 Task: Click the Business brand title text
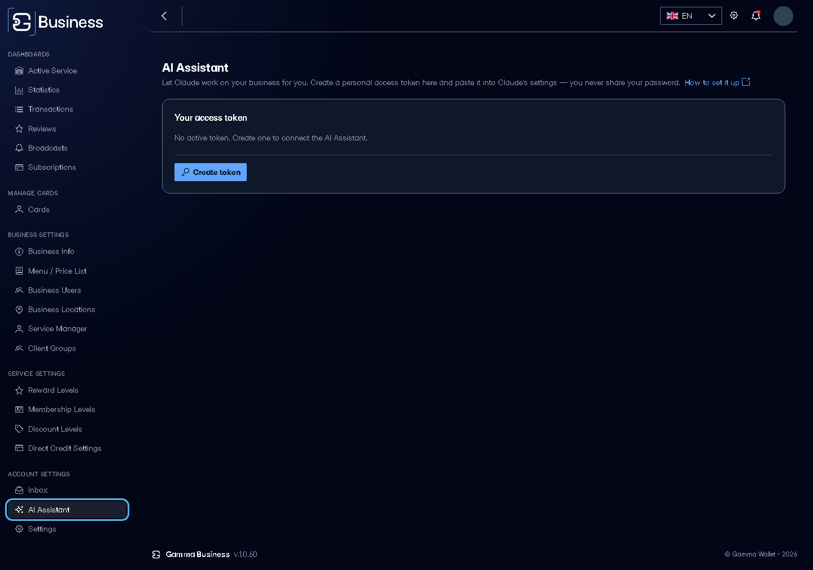[71, 22]
